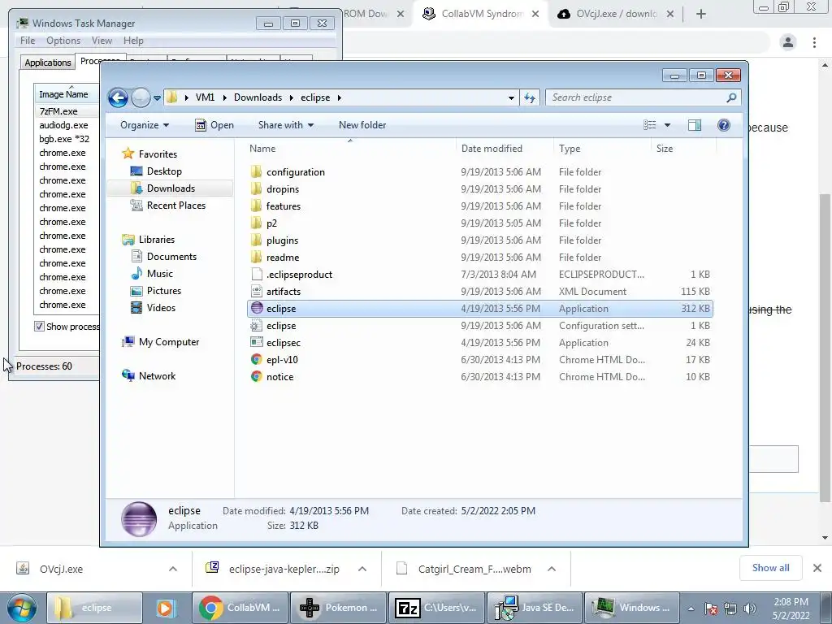Close the downloads bar
Screen dimensions: 832x624
tap(817, 568)
